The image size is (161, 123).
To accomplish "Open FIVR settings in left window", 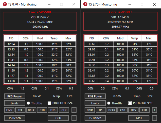I will point(9,110).
